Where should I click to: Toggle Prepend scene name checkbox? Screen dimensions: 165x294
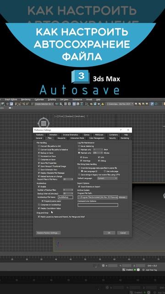[x=43, y=201]
